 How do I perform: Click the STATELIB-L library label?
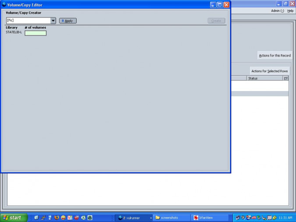point(14,32)
